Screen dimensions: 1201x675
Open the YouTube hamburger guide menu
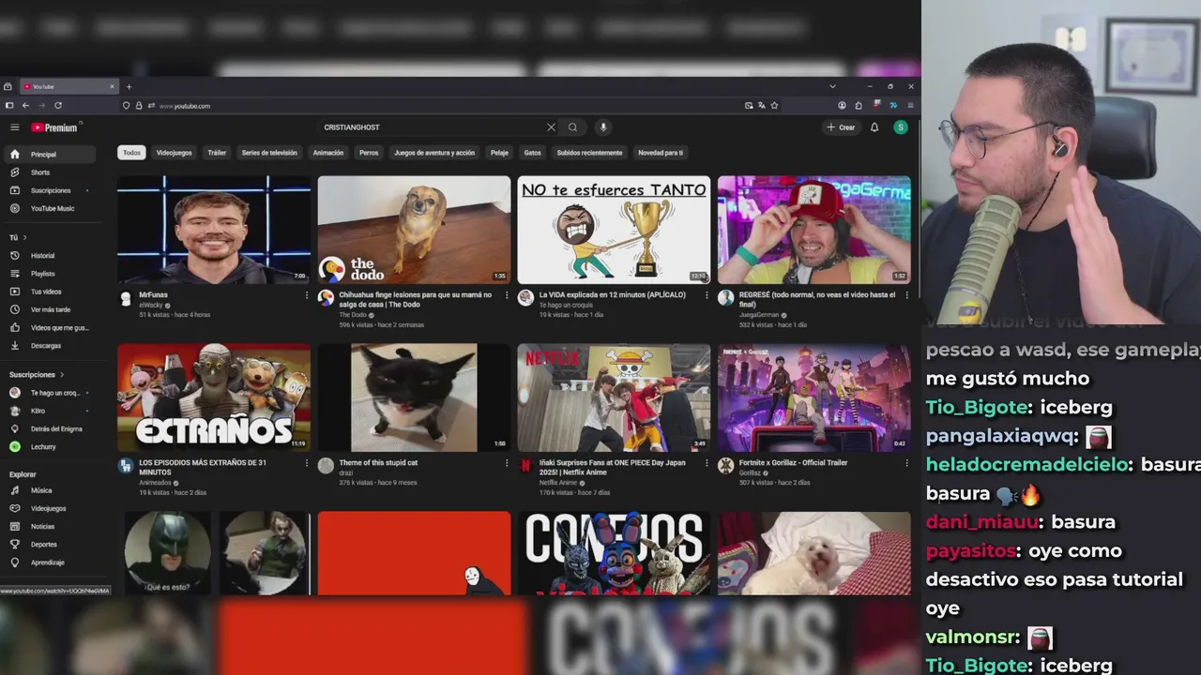[14, 127]
